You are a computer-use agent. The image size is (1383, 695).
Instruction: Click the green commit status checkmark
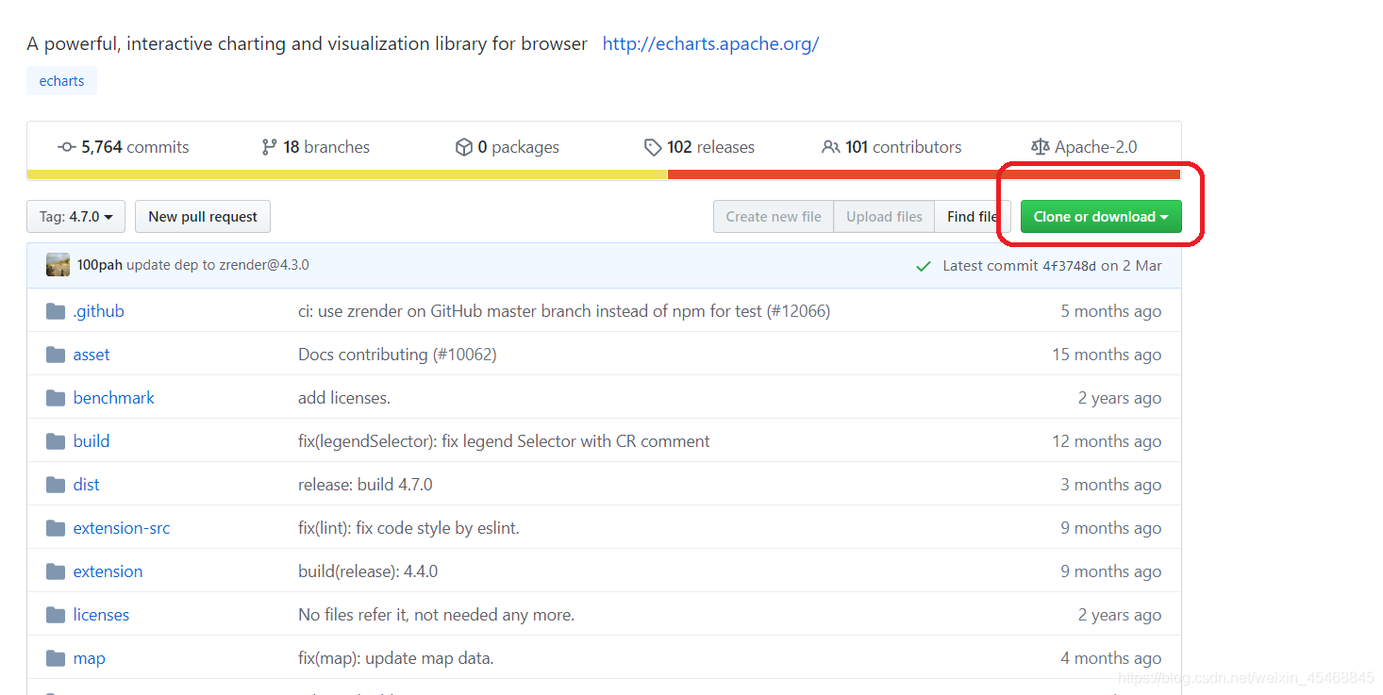tap(924, 266)
